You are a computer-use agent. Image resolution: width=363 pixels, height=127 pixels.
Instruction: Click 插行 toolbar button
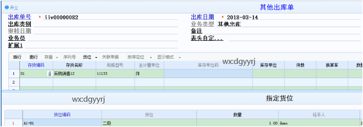point(17,57)
